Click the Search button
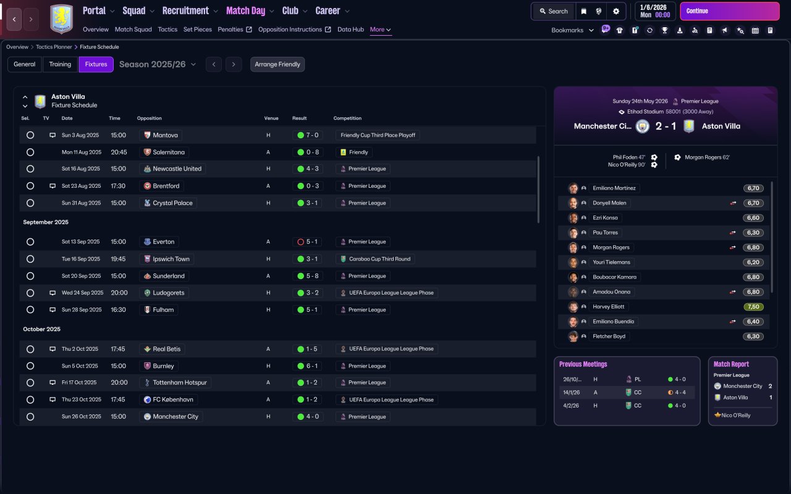 [x=553, y=11]
